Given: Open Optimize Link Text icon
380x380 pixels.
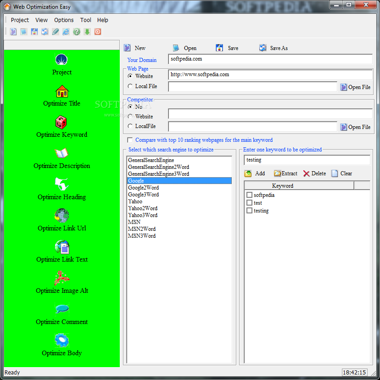Looking at the screenshot, I should (62, 247).
